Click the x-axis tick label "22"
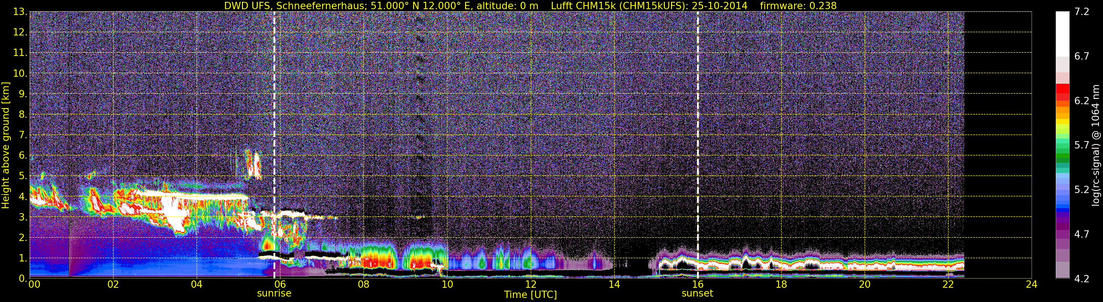The height and width of the screenshot is (302, 1103). pos(948,284)
